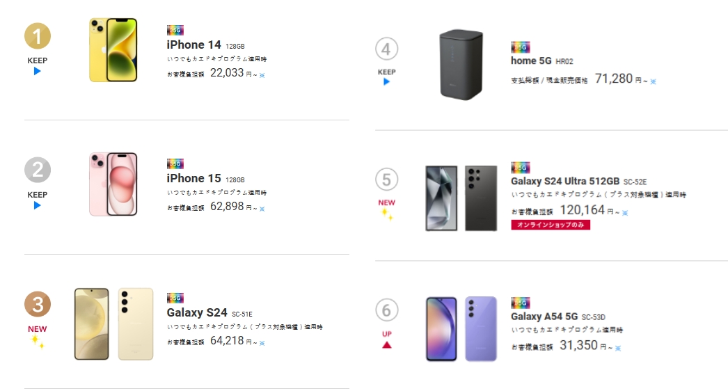This screenshot has width=728, height=391.
Task: Click the yellow iPhone 14 image
Action: coord(113,50)
